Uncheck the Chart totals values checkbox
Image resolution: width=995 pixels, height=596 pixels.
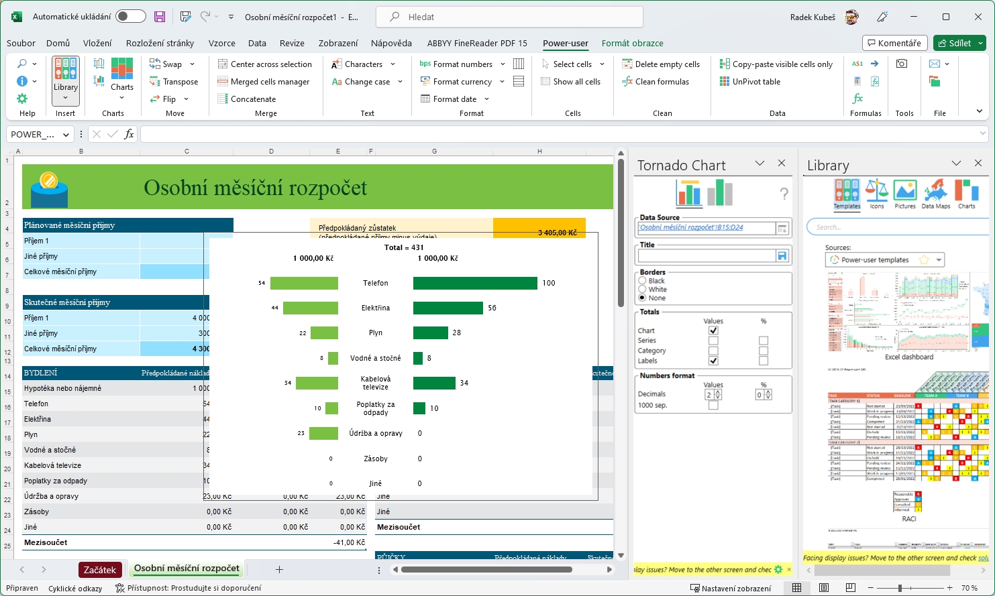(x=713, y=331)
